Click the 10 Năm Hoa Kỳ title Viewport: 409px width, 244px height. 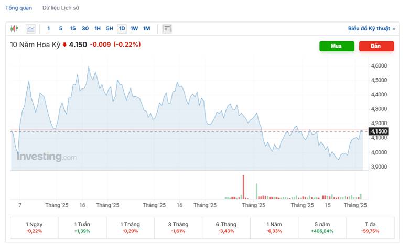pyautogui.click(x=35, y=45)
